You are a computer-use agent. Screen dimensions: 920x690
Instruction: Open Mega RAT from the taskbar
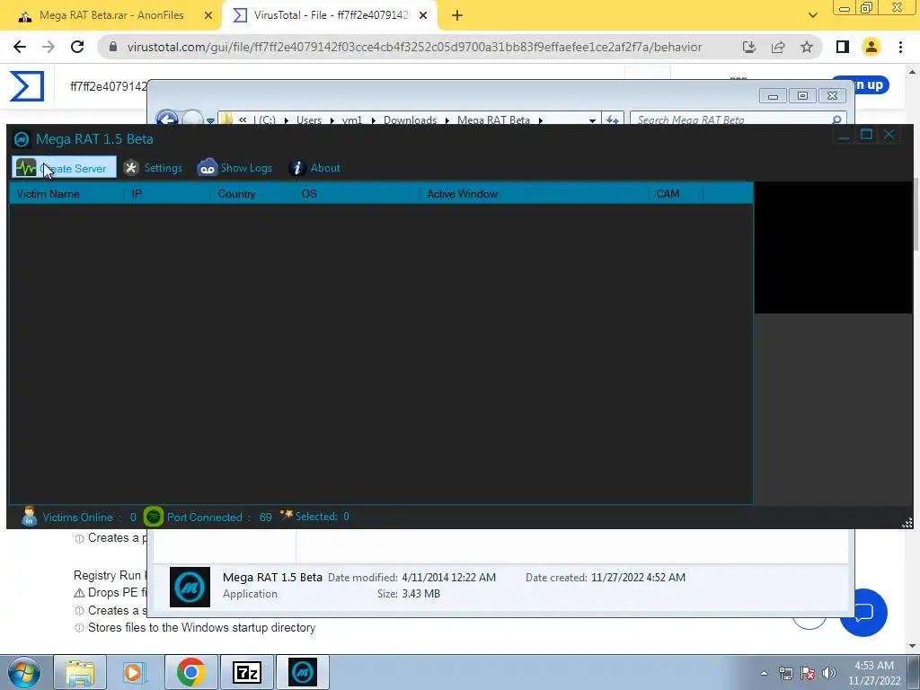pos(302,672)
